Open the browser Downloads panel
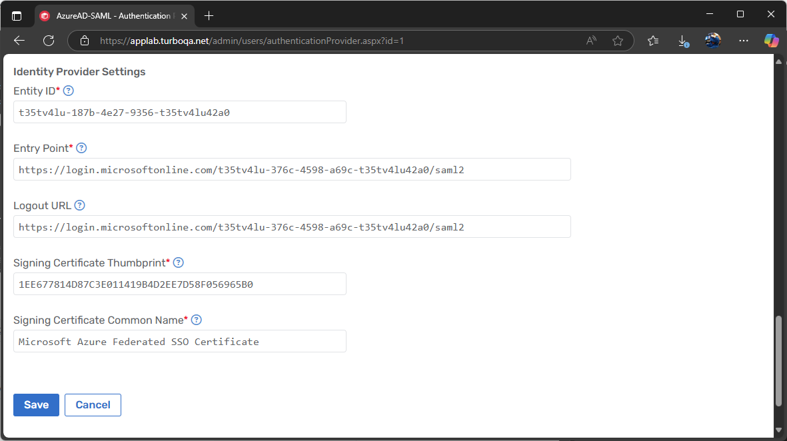This screenshot has width=787, height=441. 682,40
